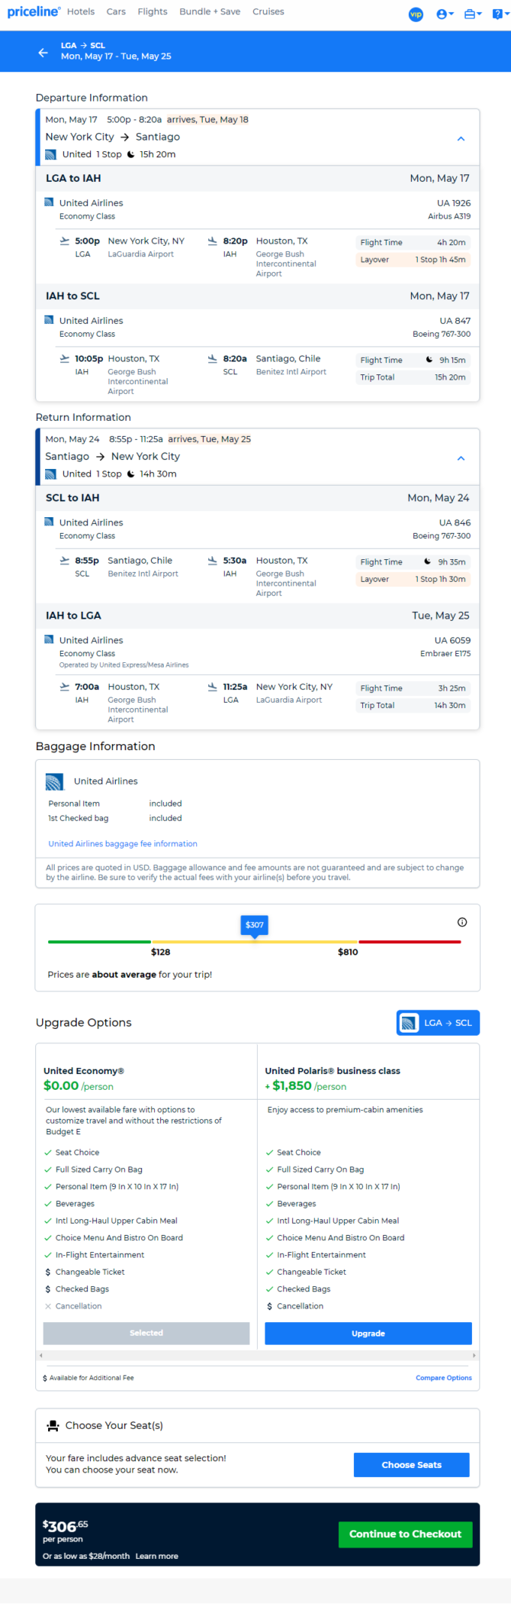Open the help question-mark menu
The height and width of the screenshot is (1604, 511).
tap(500, 14)
